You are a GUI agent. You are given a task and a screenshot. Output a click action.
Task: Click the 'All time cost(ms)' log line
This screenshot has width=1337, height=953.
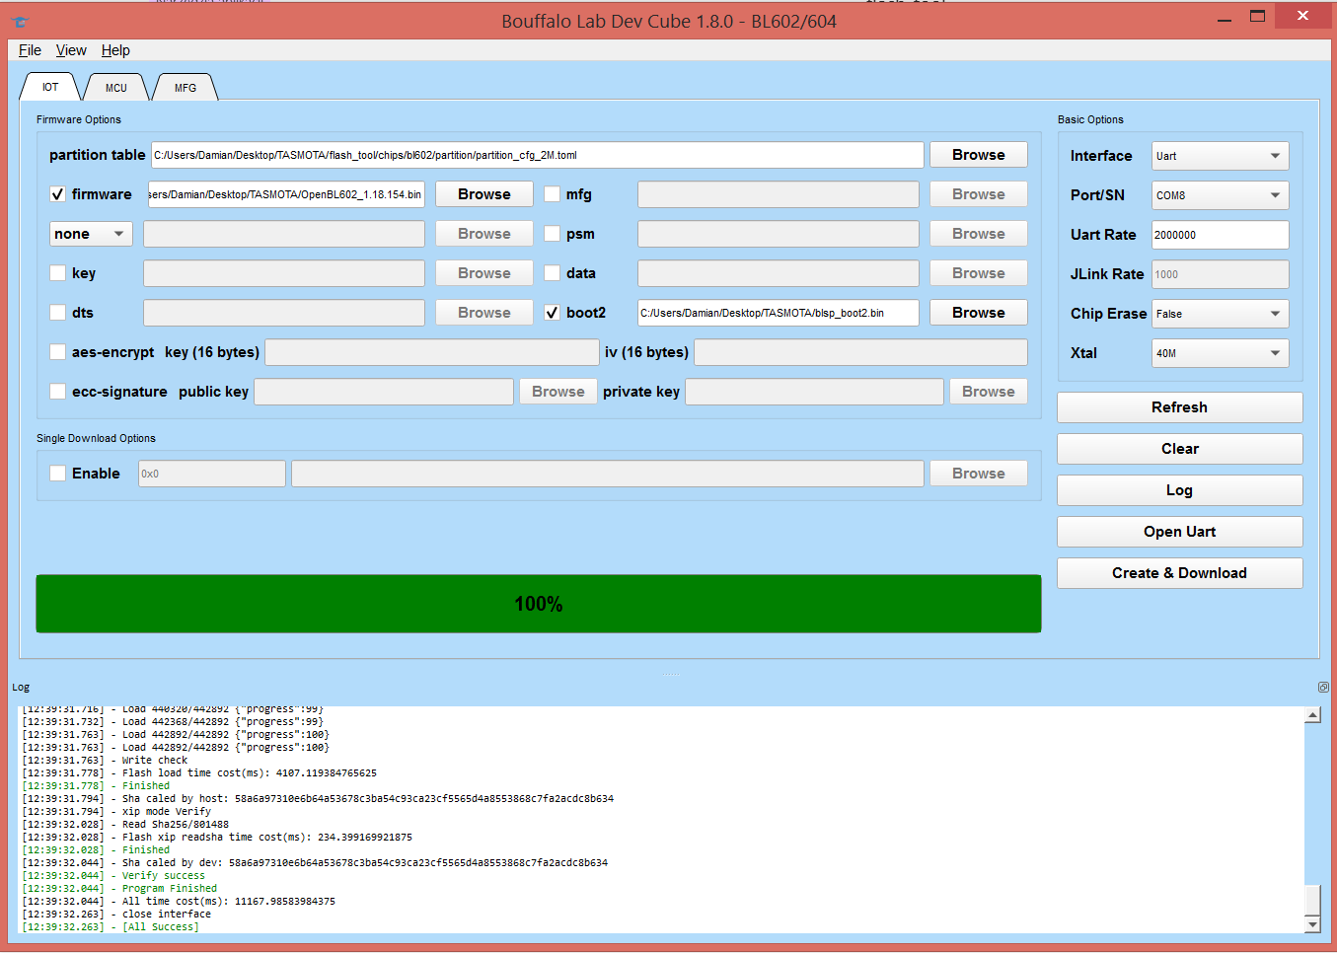179,902
